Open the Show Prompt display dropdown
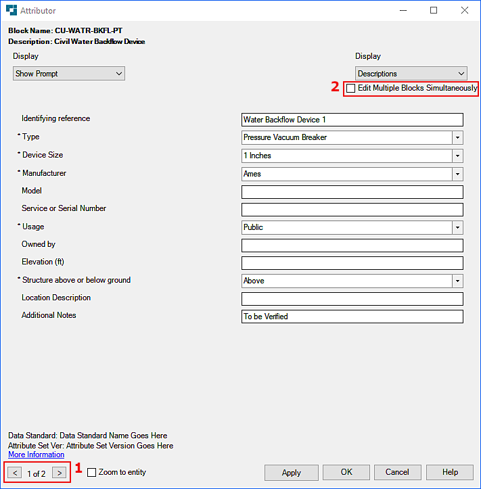The width and height of the screenshot is (481, 489). coord(69,74)
